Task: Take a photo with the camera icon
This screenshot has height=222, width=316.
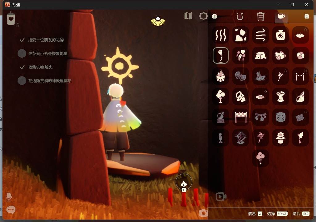Action: click(x=203, y=213)
